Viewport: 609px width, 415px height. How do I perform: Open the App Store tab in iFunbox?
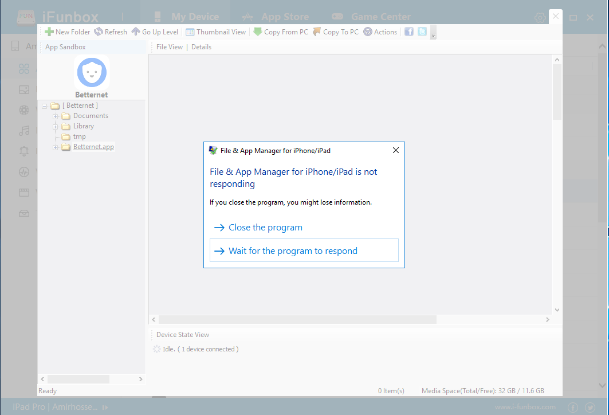pos(276,17)
